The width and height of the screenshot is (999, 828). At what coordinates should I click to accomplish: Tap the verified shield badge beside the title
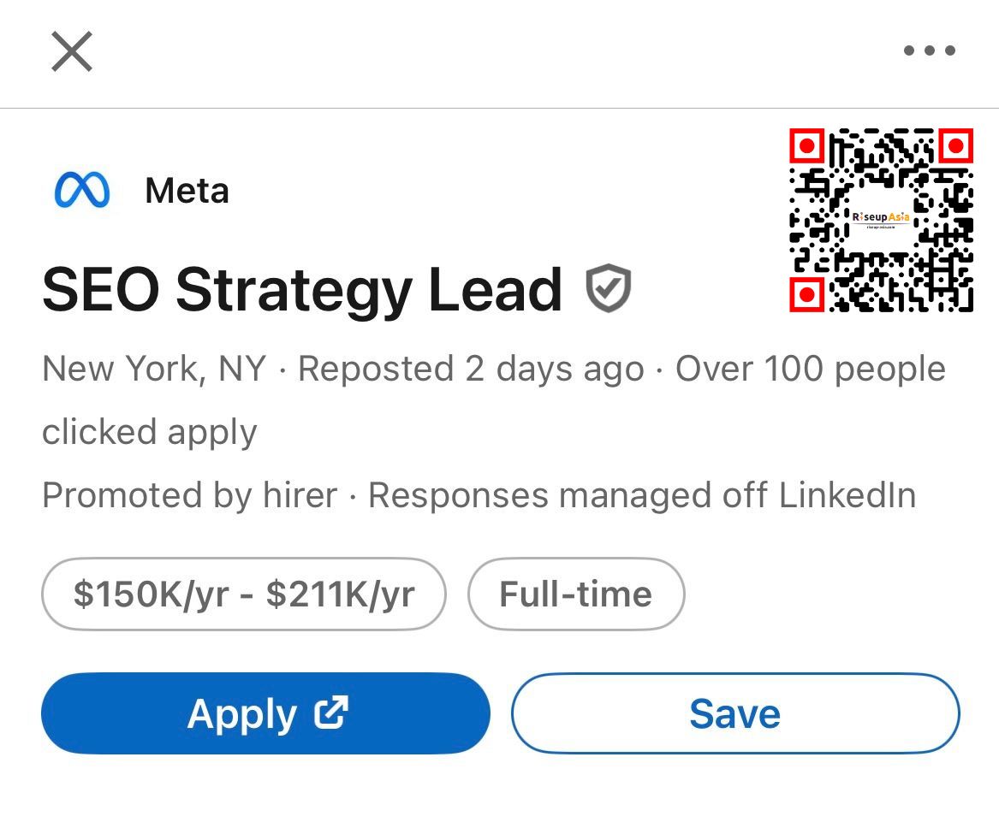tap(609, 289)
